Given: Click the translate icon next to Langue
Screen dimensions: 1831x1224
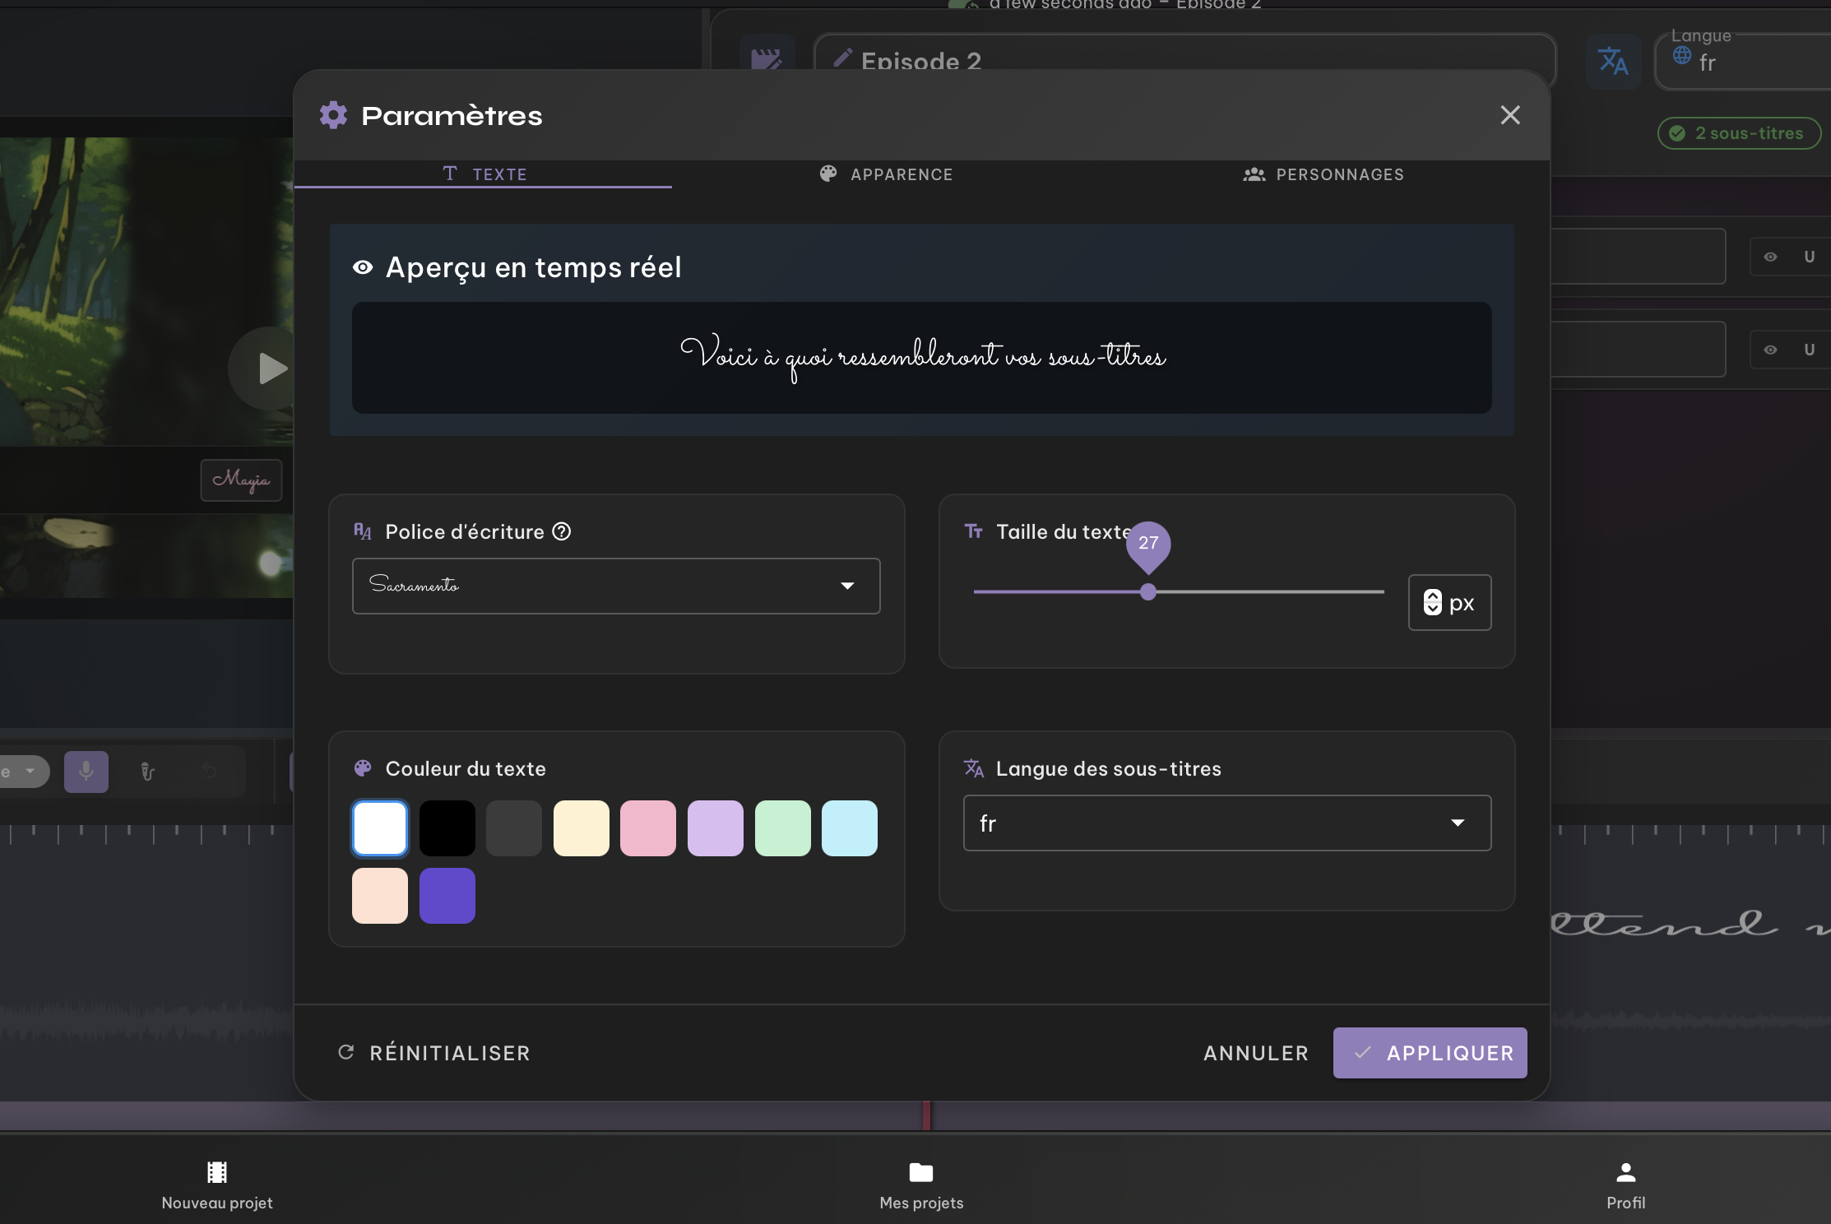Looking at the screenshot, I should [1613, 62].
